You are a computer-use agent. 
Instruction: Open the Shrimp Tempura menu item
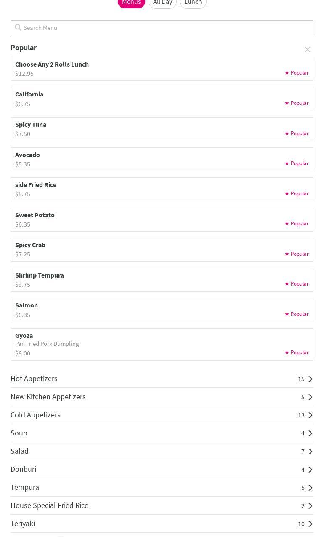[40, 275]
